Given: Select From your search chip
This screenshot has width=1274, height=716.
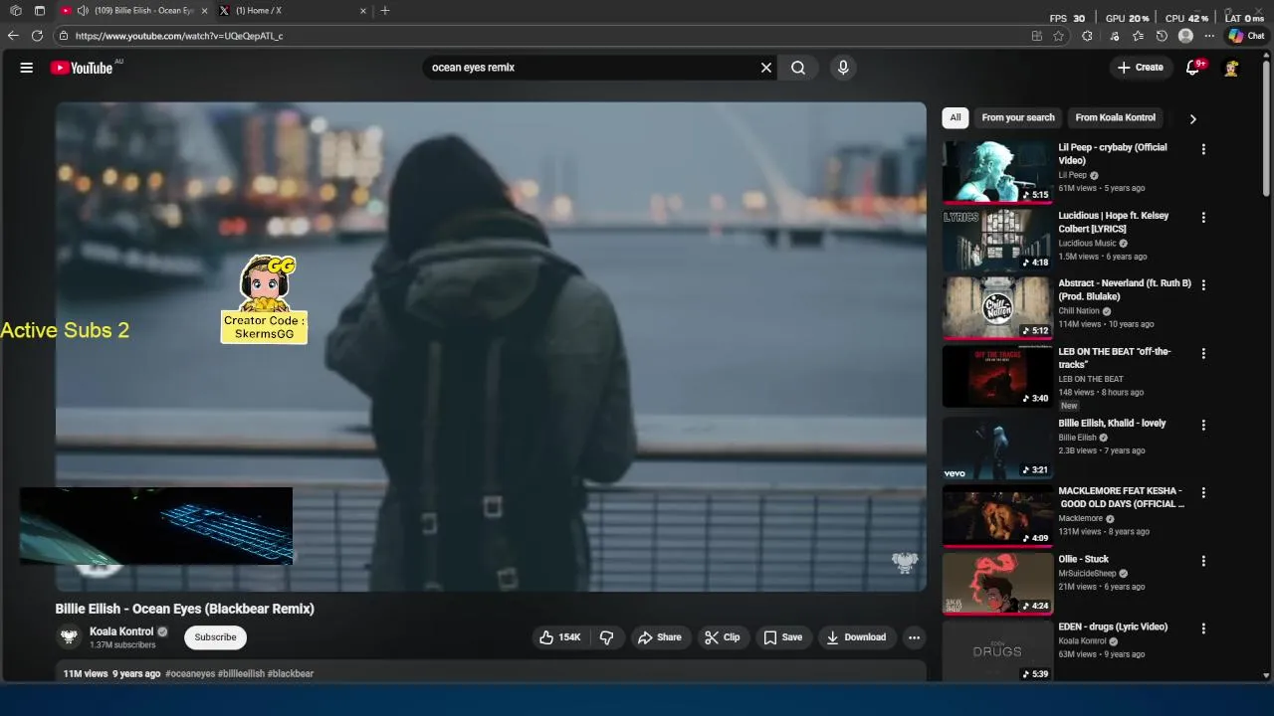Looking at the screenshot, I should pos(1018,117).
